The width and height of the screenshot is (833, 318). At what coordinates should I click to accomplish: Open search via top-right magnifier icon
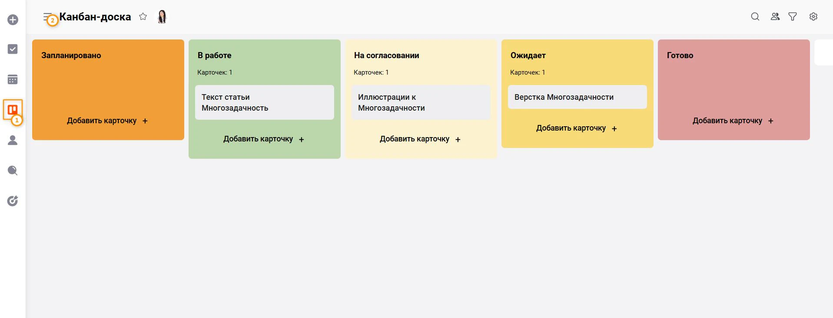click(755, 16)
